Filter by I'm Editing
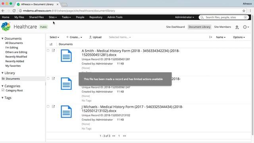The height and width of the screenshot is (143, 254). [x=12, y=48]
